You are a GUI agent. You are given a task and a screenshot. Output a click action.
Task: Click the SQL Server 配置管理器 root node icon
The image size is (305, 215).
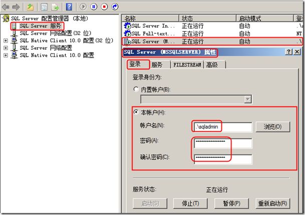(x=6, y=19)
